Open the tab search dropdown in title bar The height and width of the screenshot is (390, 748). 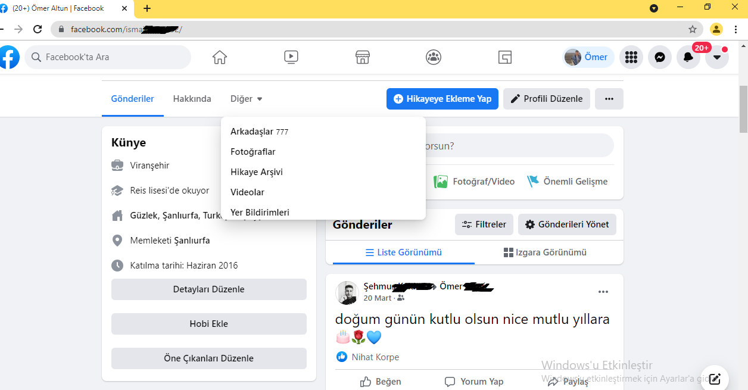tap(654, 8)
